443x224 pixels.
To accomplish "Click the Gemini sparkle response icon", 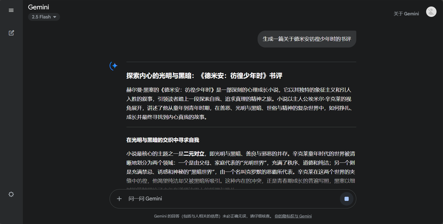I will tap(114, 66).
